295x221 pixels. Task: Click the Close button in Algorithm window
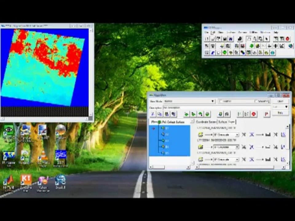coord(280,101)
